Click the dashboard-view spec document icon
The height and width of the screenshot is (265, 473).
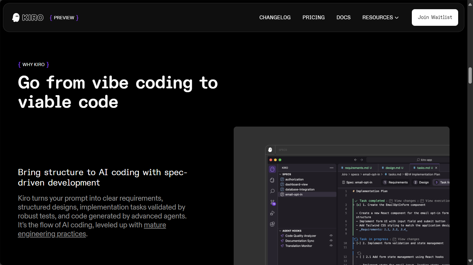[282, 184]
